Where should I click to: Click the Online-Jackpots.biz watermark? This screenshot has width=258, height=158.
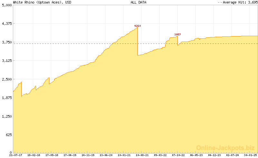tap(225, 148)
